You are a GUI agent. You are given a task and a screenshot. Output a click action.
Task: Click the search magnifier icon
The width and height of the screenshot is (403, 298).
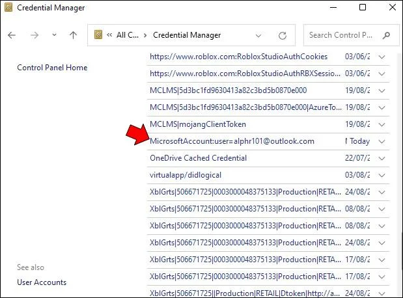coord(386,35)
